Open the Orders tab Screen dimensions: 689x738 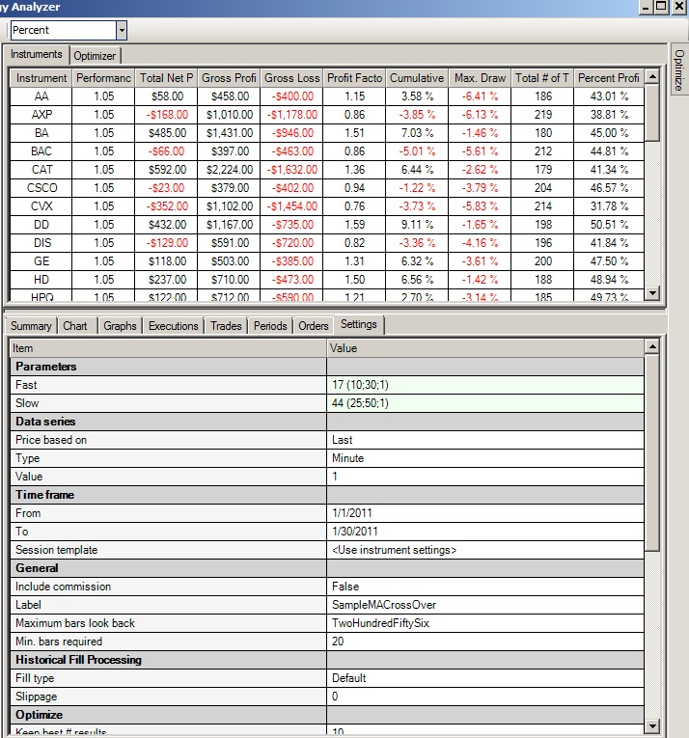[x=314, y=326]
